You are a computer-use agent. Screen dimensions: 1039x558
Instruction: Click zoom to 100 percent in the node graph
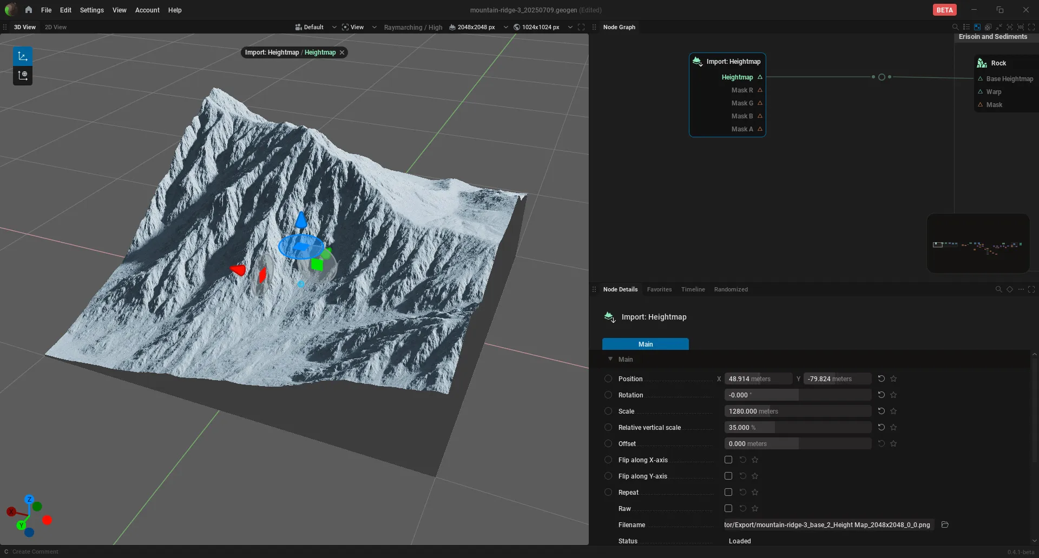pyautogui.click(x=1020, y=27)
